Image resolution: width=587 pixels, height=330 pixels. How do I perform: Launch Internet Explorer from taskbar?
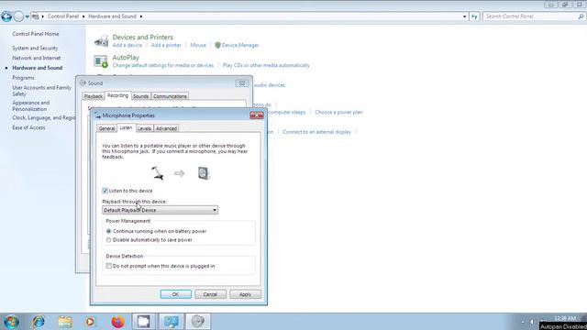(39, 322)
